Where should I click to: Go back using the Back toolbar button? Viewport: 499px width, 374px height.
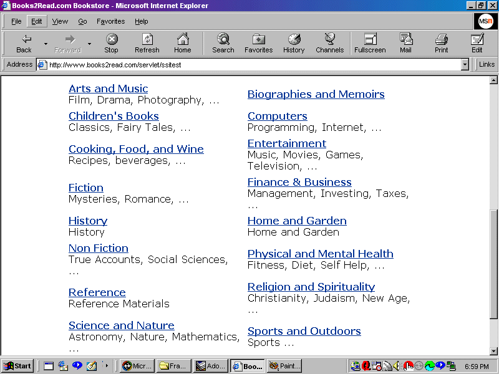point(24,43)
